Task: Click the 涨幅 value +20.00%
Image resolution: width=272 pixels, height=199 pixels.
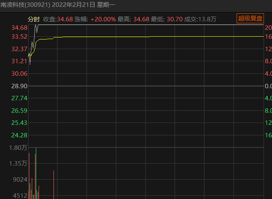Action: click(x=103, y=19)
